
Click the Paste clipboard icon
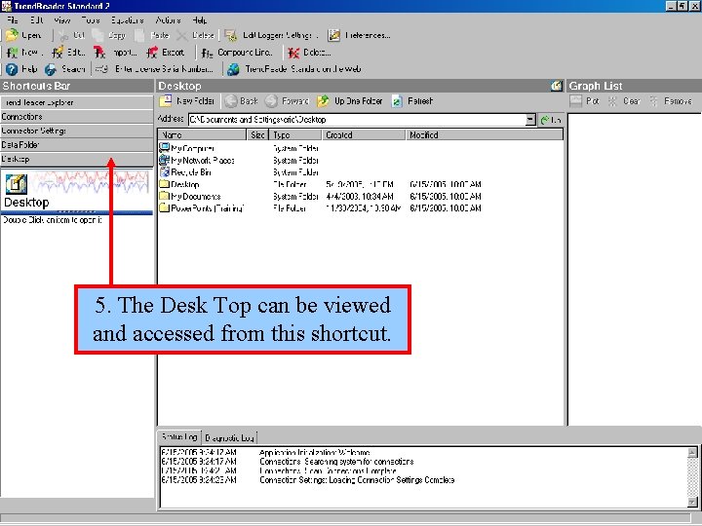[140, 35]
